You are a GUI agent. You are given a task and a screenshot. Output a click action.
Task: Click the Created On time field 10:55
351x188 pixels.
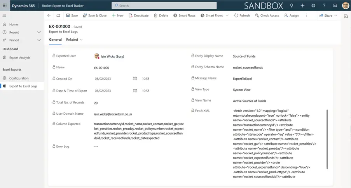tap(145, 79)
